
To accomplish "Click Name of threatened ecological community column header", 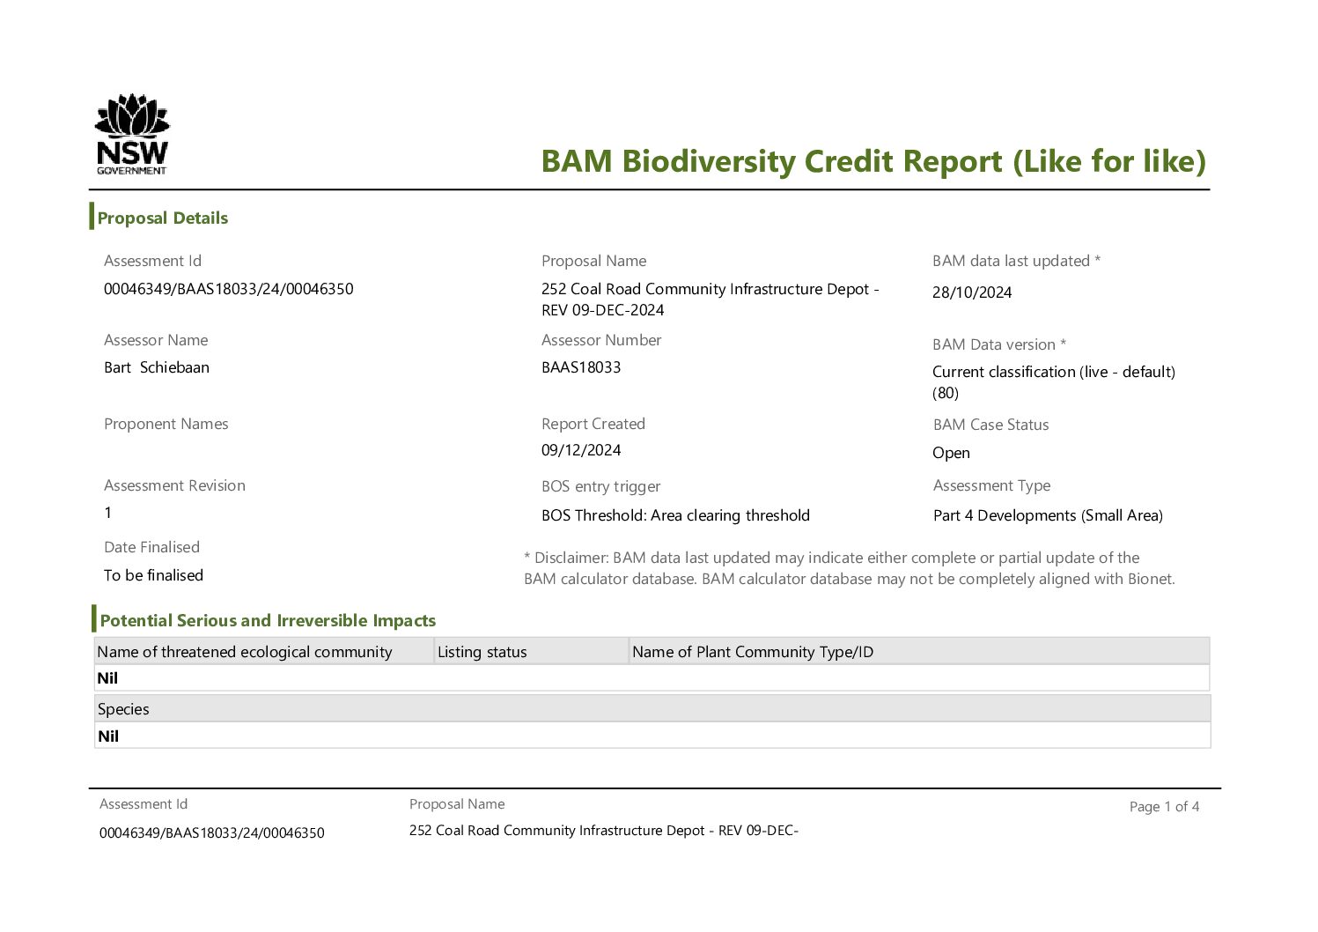I will [264, 652].
